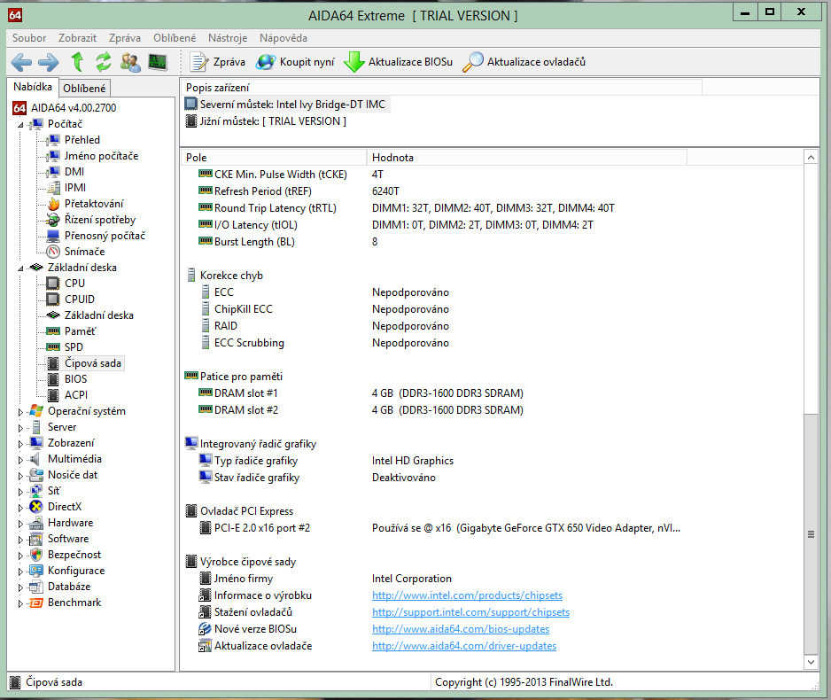This screenshot has height=700, width=831.
Task: Collapse the Základní deska tree node
Action: [x=20, y=268]
